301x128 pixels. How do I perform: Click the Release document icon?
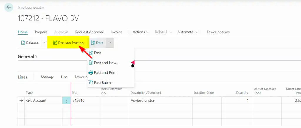coord(23,43)
